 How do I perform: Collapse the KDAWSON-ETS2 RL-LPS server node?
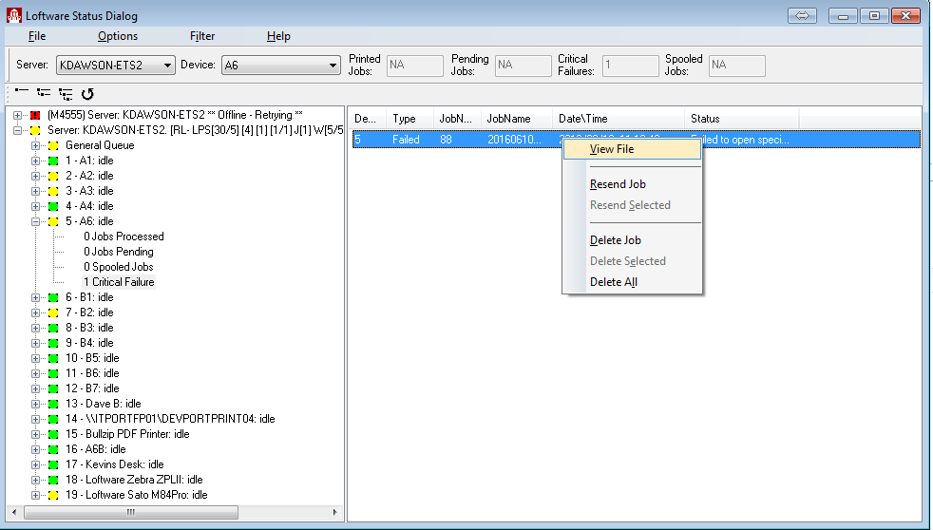click(x=18, y=130)
